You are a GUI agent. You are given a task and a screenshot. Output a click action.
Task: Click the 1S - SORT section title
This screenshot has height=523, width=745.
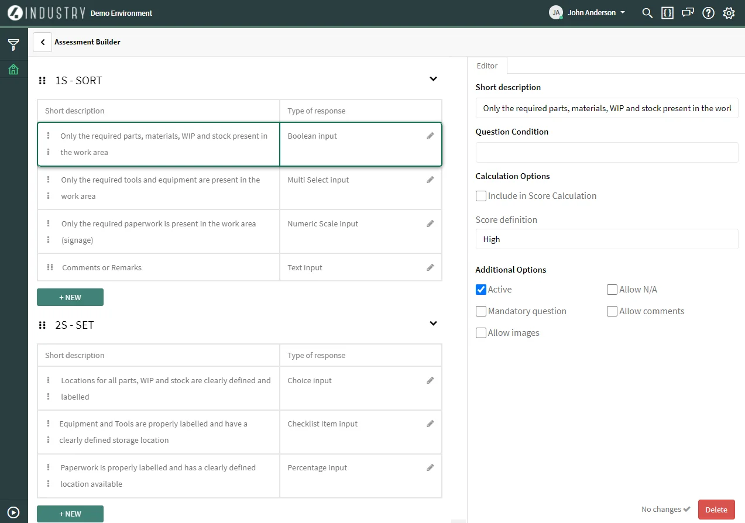click(x=78, y=81)
